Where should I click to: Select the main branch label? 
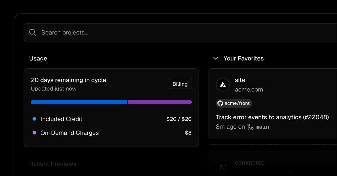pos(262,127)
